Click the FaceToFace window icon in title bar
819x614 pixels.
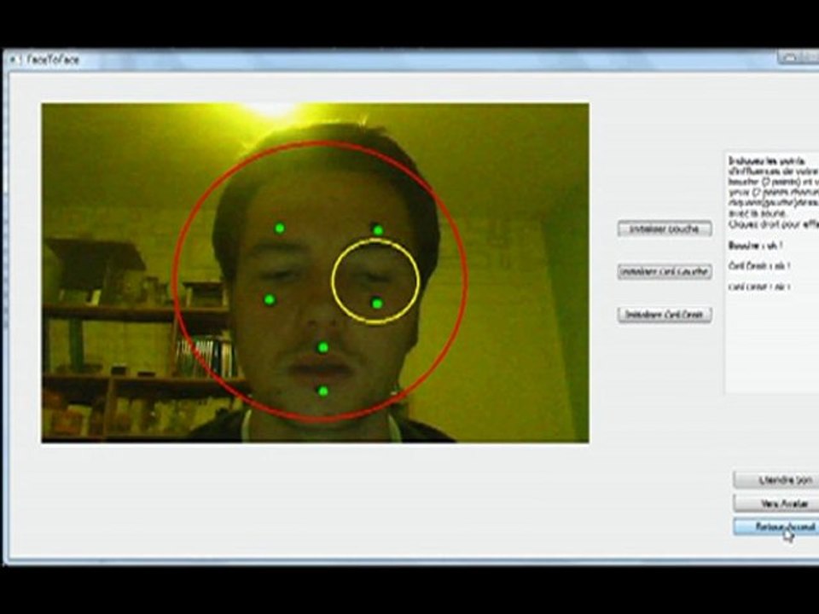[x=13, y=60]
